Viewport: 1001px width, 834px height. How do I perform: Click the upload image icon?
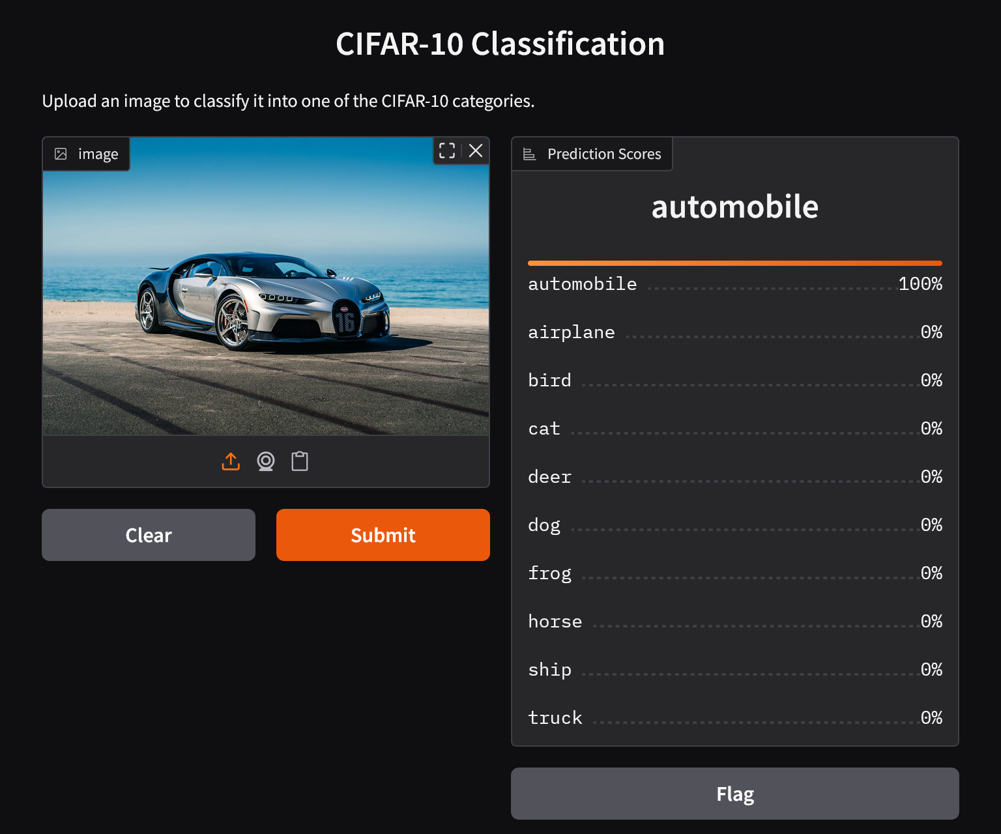point(231,461)
